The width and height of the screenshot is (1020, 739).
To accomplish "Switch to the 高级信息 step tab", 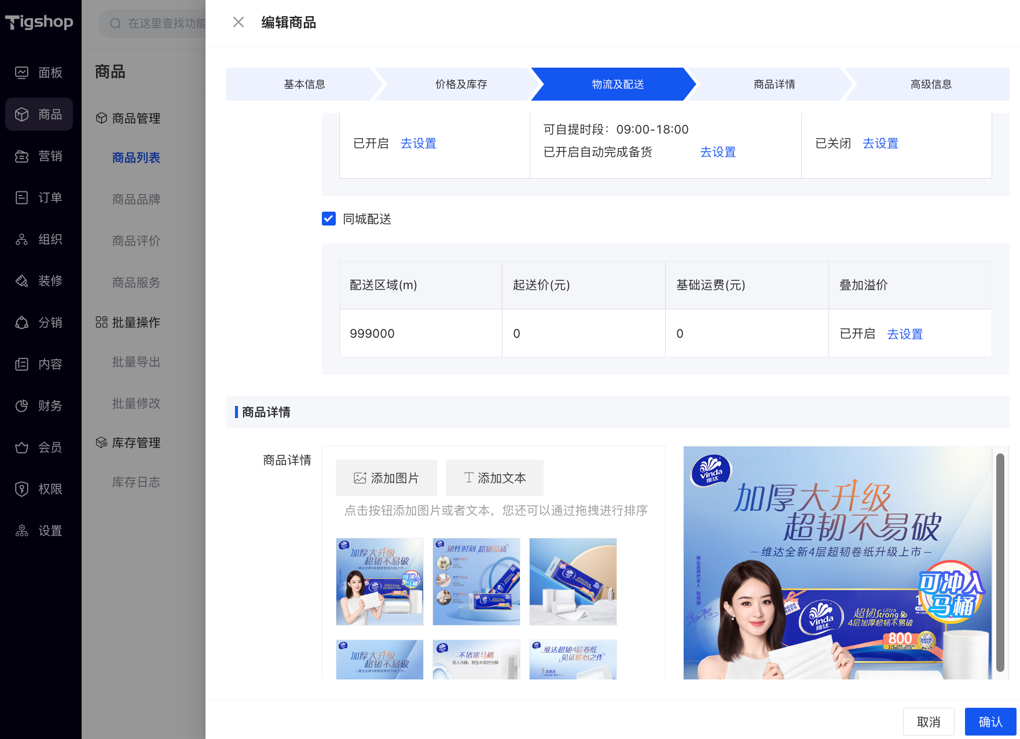I will 930,84.
